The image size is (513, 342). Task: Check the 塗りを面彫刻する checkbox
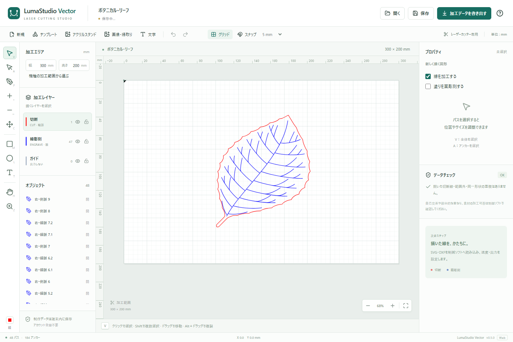tap(428, 86)
